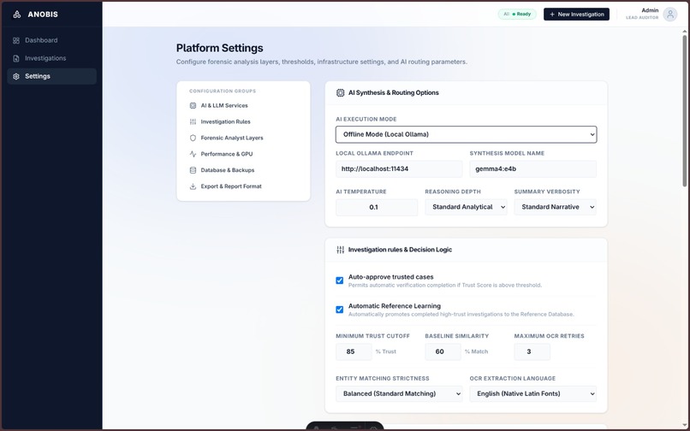Click the Forensic Analyst Layers shield icon
Viewport: 690px width, 431px height.
[193, 138]
